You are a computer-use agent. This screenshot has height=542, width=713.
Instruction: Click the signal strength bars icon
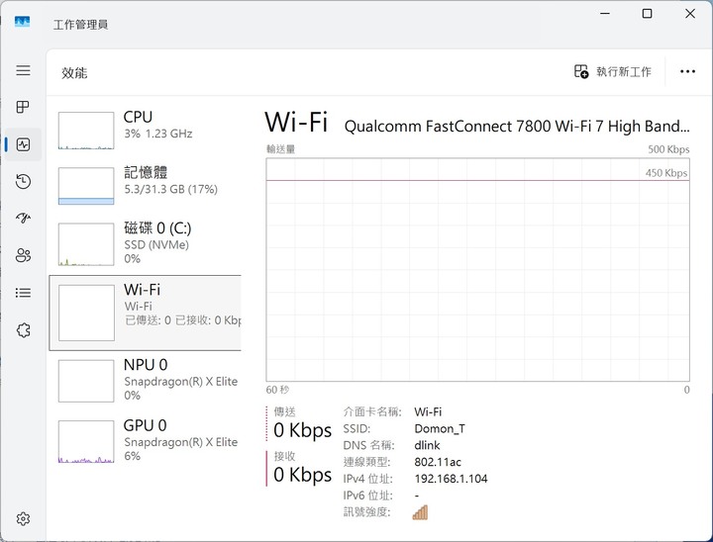[420, 512]
